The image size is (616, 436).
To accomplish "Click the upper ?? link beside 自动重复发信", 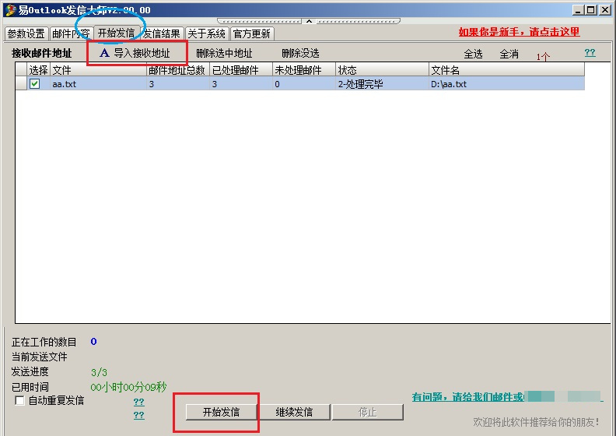I will coord(138,402).
